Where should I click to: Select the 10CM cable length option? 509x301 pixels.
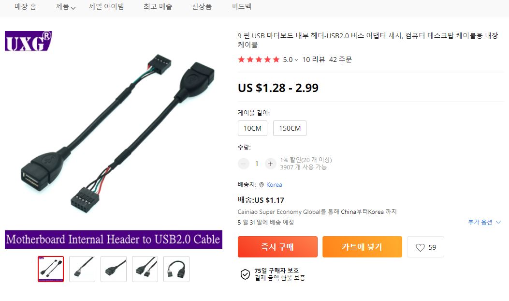tap(252, 128)
